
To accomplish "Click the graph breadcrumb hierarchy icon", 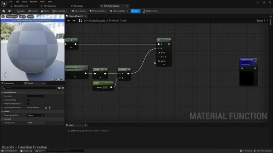I will pos(80,21).
